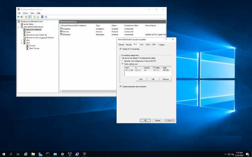This screenshot has width=252, height=157.
Task: Click the blue Help icon in the toolbar
Action: point(42,17)
